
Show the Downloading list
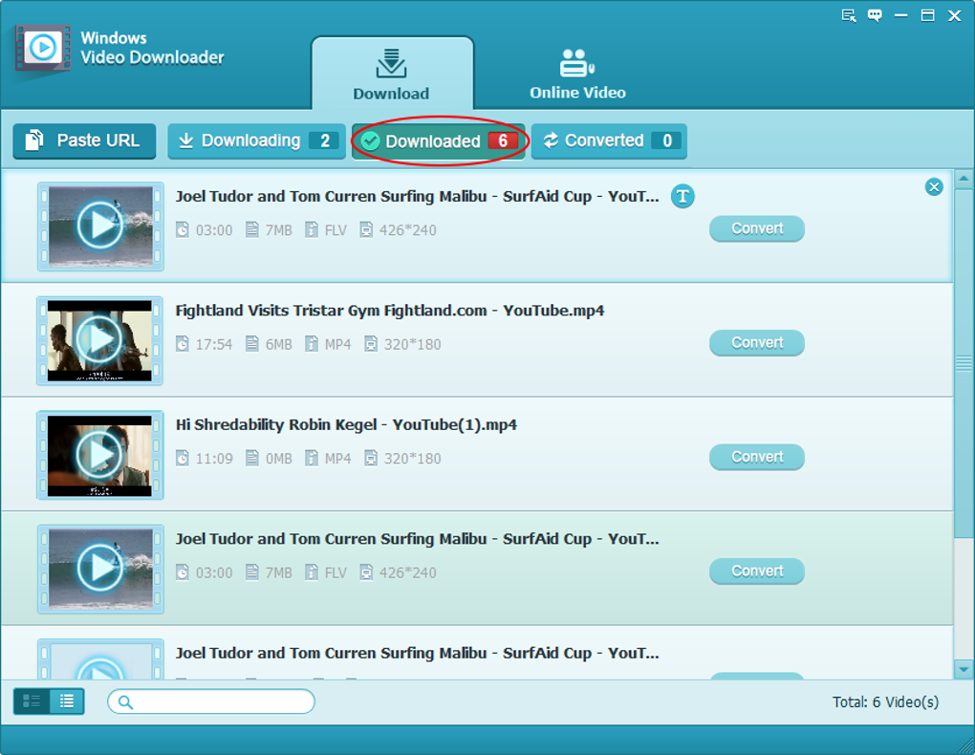[256, 141]
